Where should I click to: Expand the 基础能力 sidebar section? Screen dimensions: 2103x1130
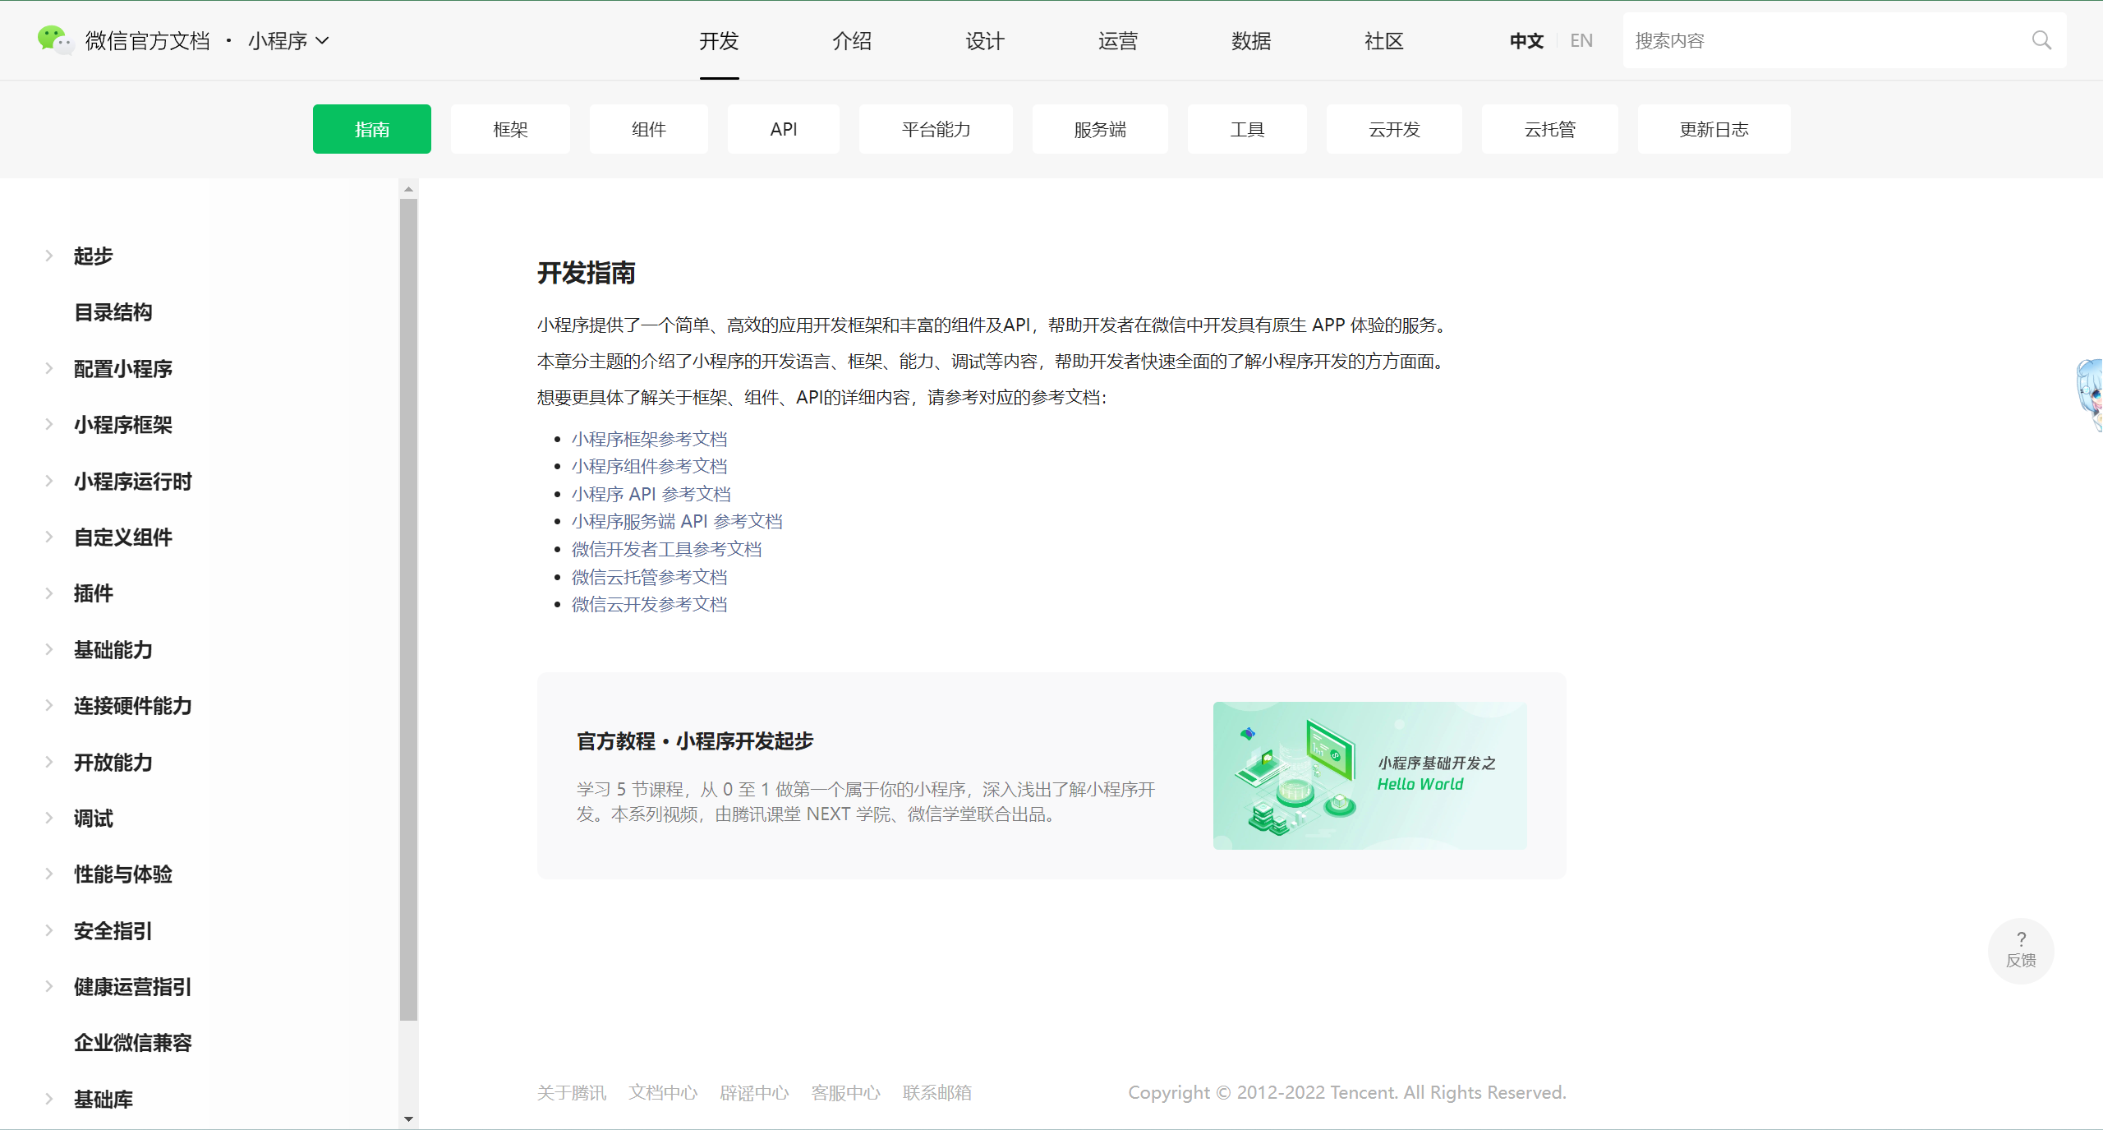(113, 649)
